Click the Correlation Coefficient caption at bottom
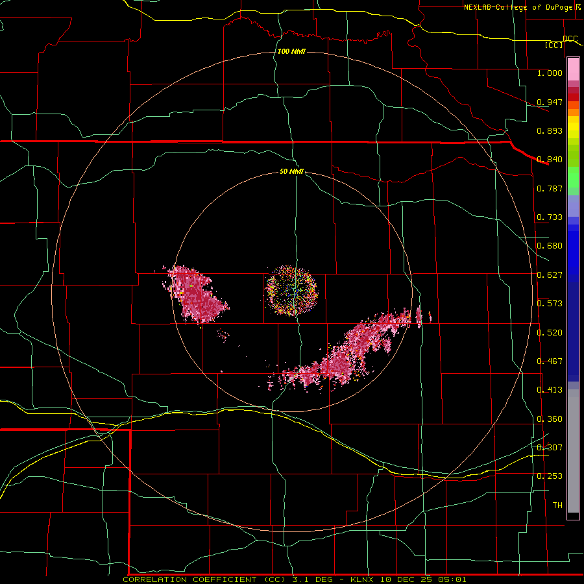Screen dimensions: 584x584 coord(294,579)
